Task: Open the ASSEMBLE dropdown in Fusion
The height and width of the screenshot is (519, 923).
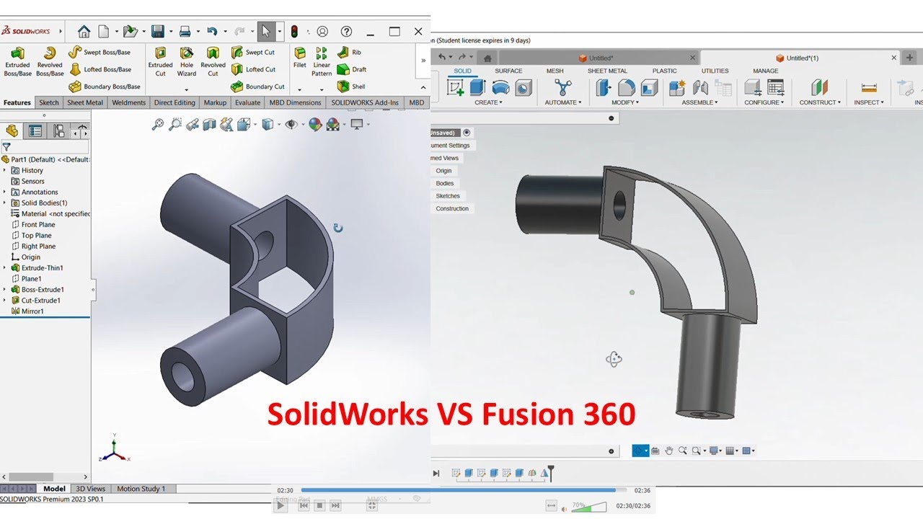Action: tap(699, 102)
